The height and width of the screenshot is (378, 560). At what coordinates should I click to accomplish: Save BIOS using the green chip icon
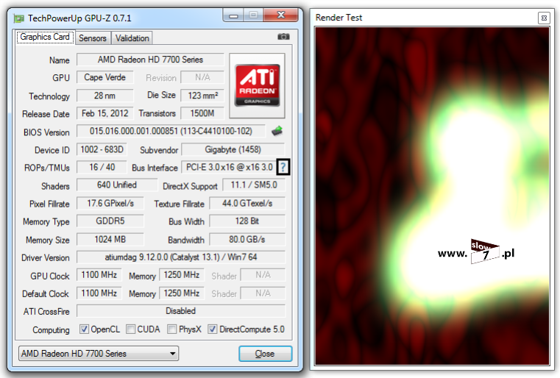click(277, 131)
